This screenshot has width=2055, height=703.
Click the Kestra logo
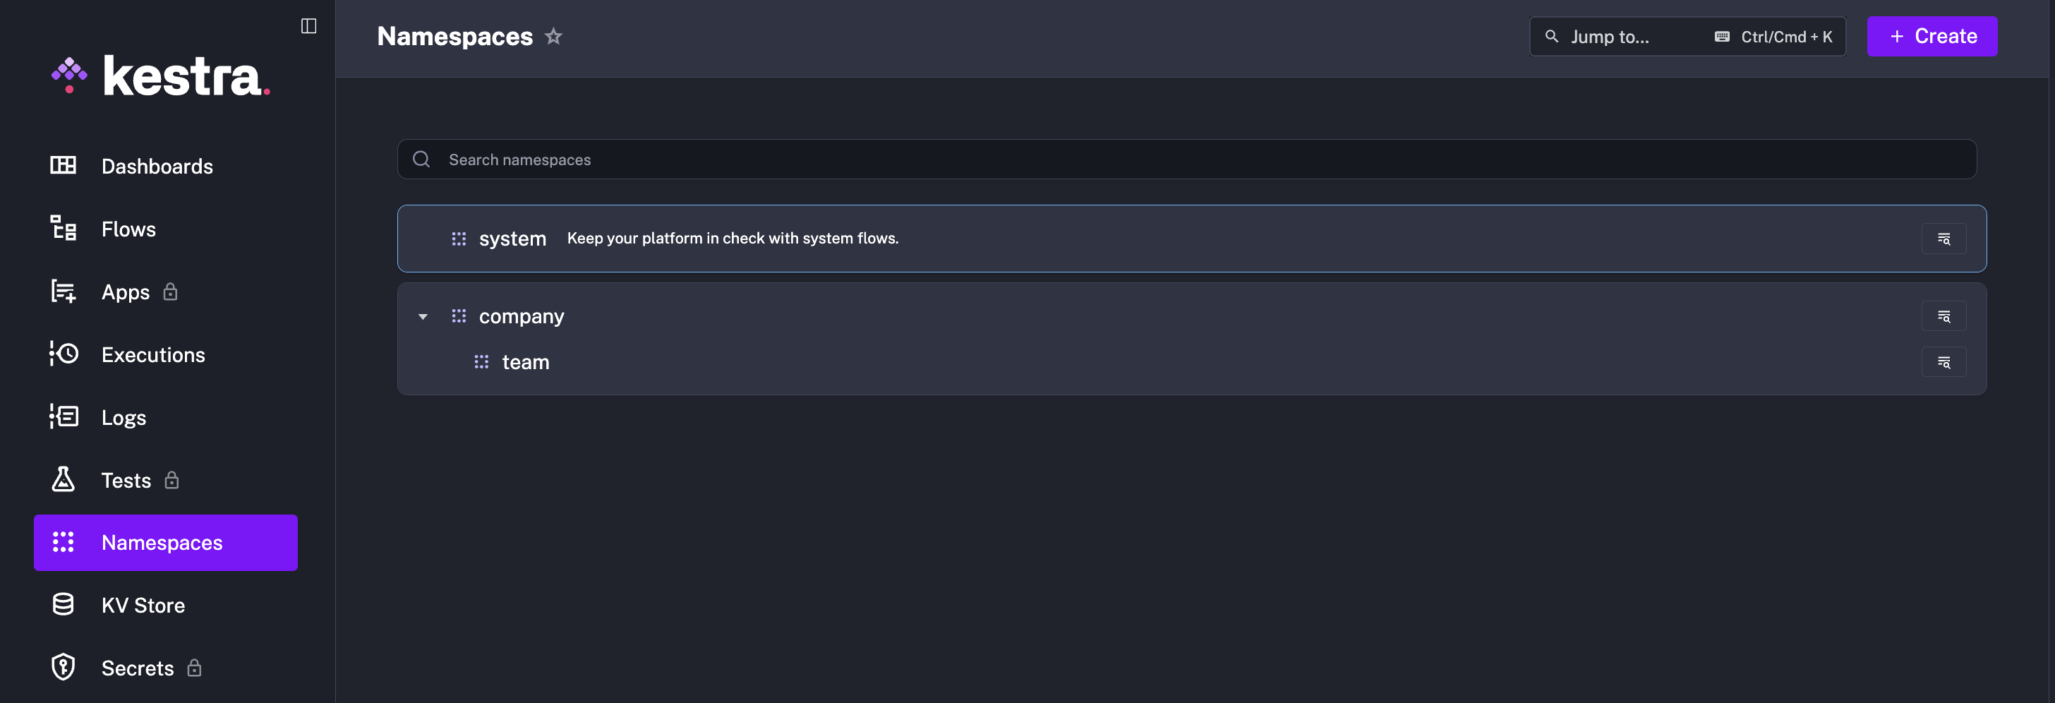[159, 76]
